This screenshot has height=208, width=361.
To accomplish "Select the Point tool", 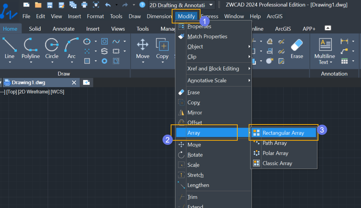I will [87, 51].
